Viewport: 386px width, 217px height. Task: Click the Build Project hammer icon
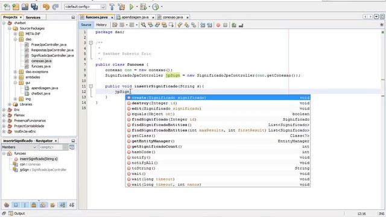point(112,7)
